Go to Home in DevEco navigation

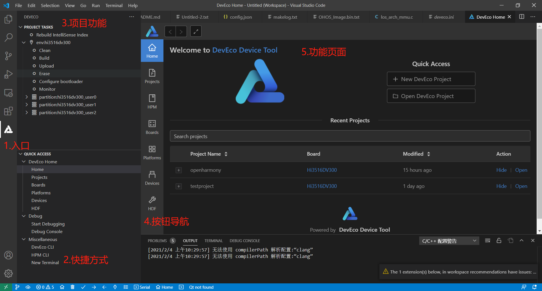152,51
